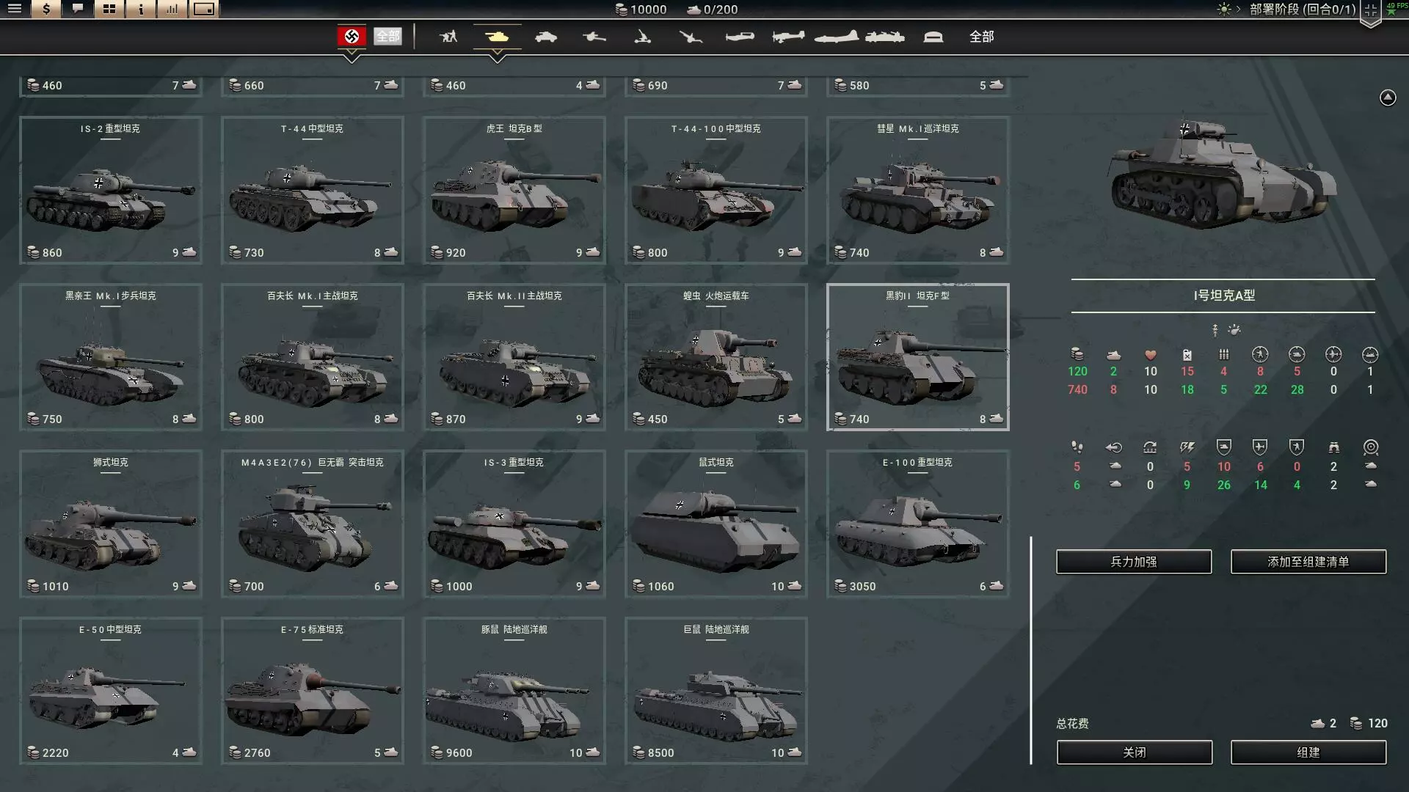Select the E-100 重型坦克 unit card
Image resolution: width=1409 pixels, height=792 pixels.
click(917, 524)
